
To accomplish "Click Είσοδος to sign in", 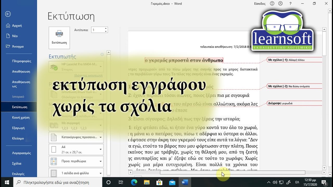I will [260, 4].
